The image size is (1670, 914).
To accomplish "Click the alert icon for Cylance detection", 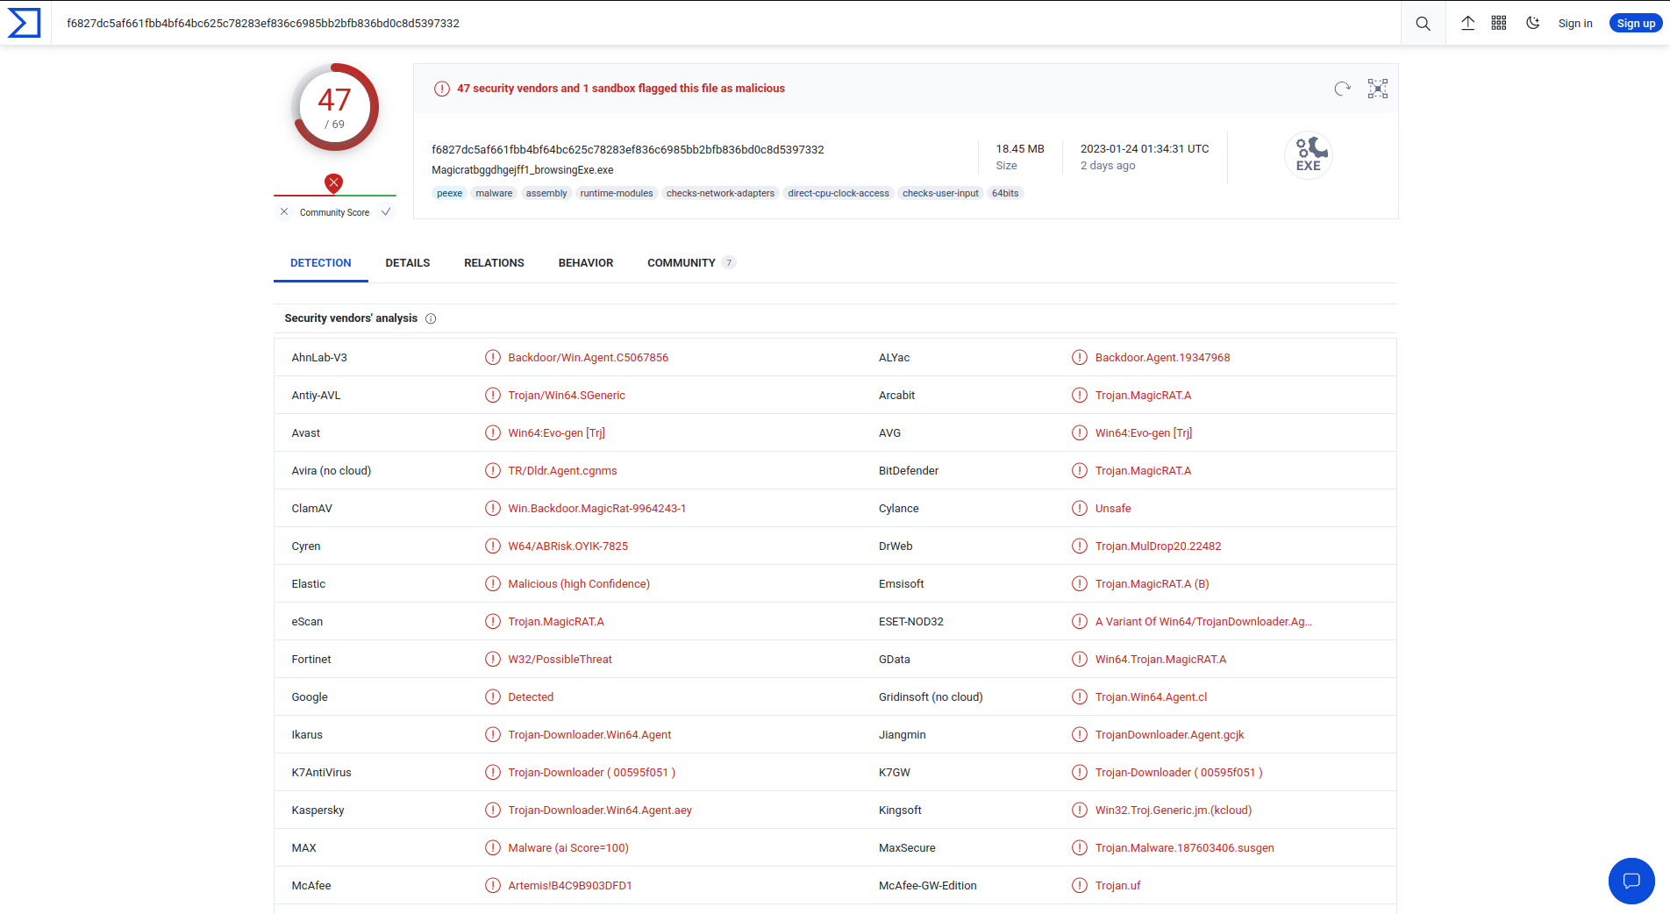I will click(1080, 508).
